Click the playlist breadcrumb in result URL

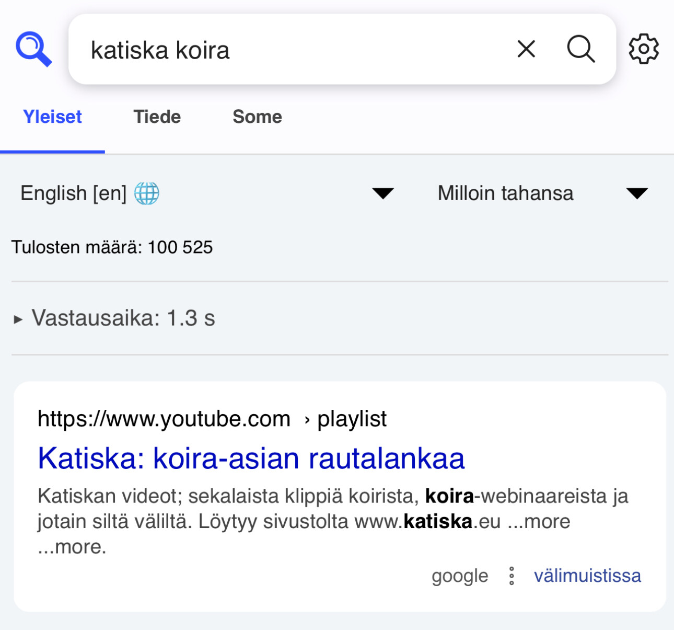point(352,419)
